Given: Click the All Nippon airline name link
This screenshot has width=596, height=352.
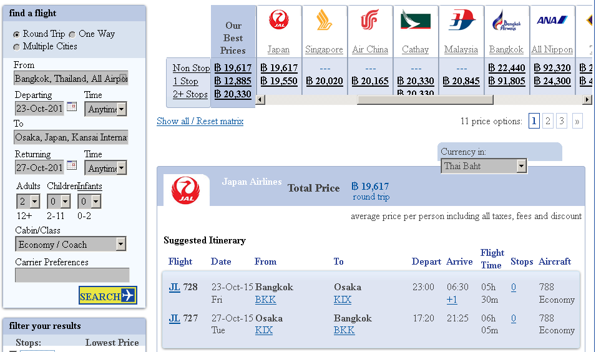Looking at the screenshot, I should coord(552,50).
